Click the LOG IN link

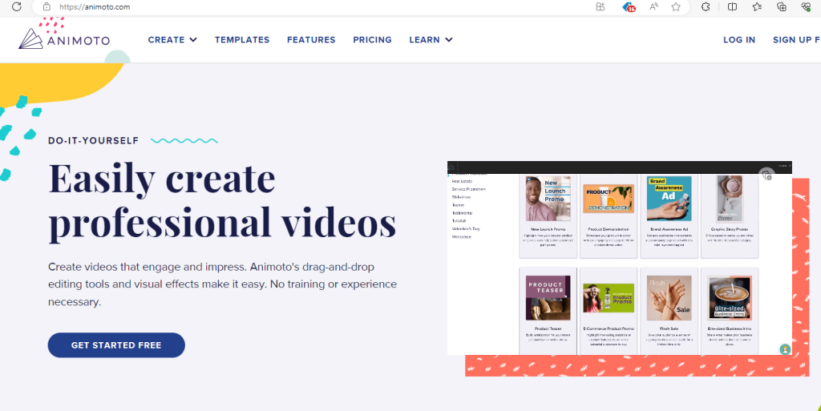pyautogui.click(x=738, y=40)
